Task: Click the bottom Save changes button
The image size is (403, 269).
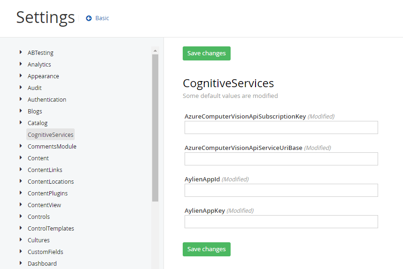Action: (x=206, y=249)
